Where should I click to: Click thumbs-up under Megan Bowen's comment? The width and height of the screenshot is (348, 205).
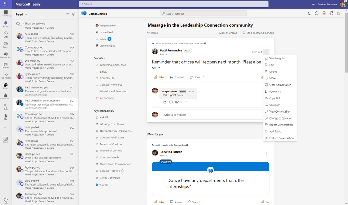click(165, 102)
